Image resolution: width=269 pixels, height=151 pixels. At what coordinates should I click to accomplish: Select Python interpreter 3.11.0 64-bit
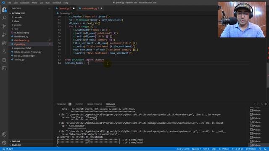[x=237, y=149]
